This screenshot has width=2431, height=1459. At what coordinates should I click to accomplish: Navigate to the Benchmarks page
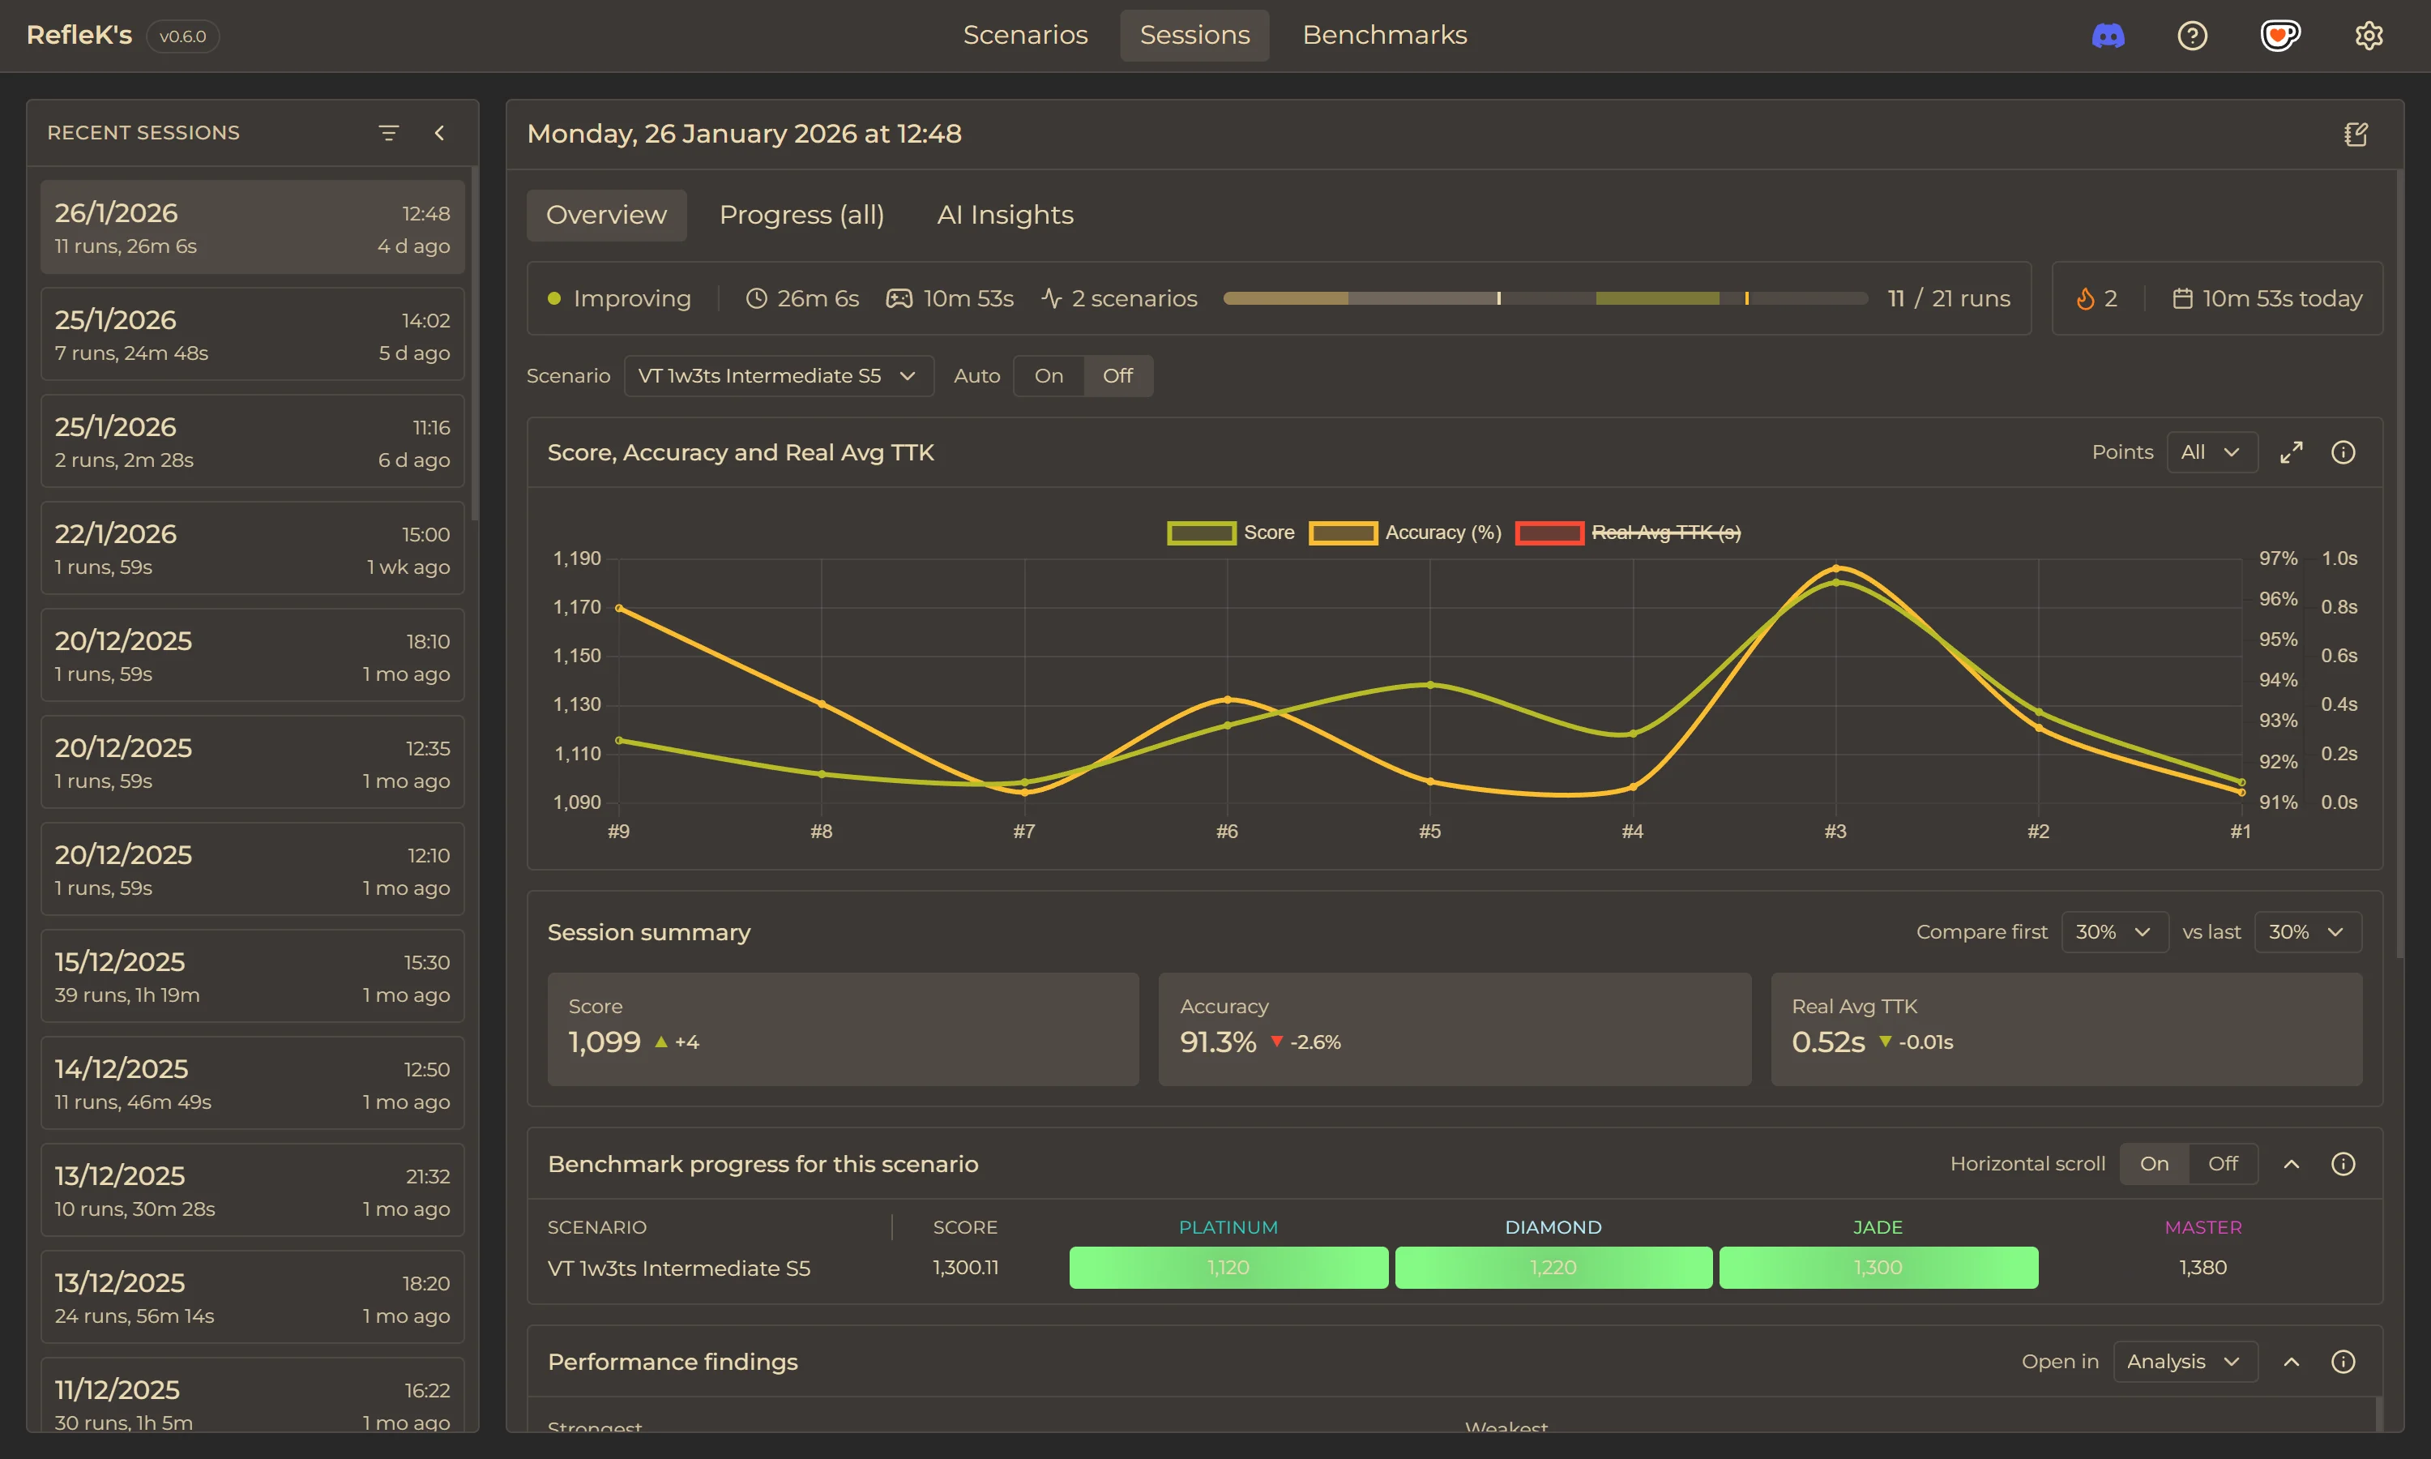(1385, 34)
